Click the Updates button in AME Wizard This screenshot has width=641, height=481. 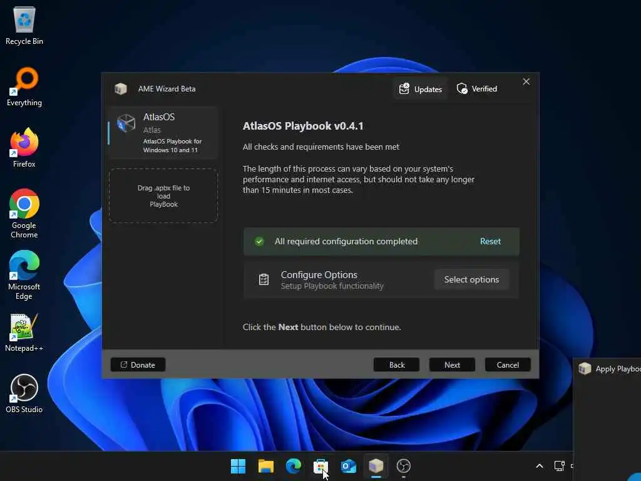coord(420,89)
